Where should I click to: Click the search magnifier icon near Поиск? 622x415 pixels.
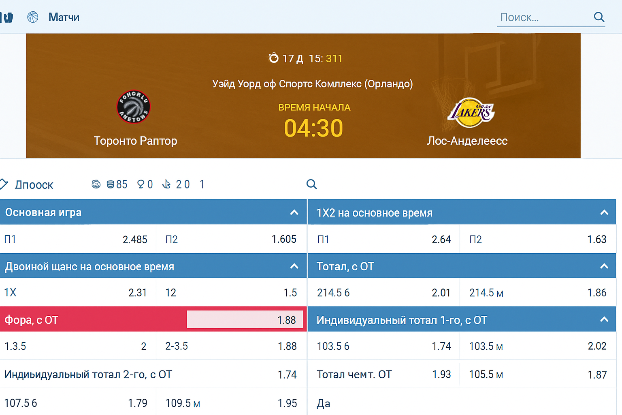(599, 17)
